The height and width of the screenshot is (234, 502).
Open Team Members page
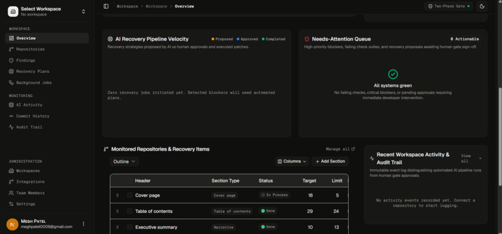[x=47, y=193]
